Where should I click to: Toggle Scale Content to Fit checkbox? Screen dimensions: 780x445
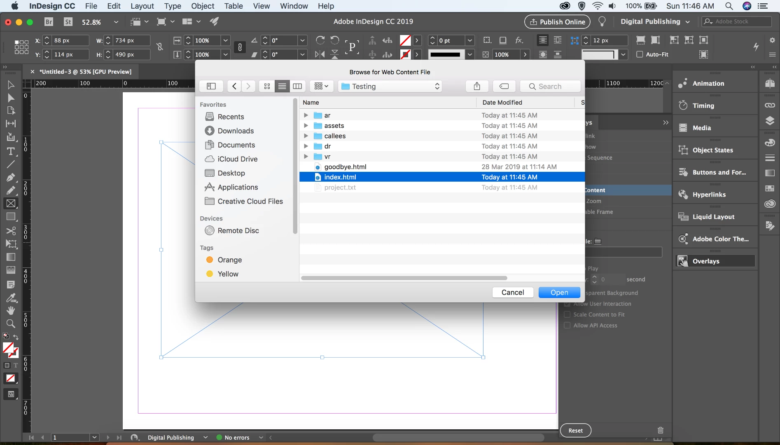click(567, 314)
